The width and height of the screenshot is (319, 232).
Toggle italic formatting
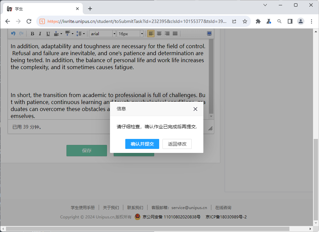point(40,33)
